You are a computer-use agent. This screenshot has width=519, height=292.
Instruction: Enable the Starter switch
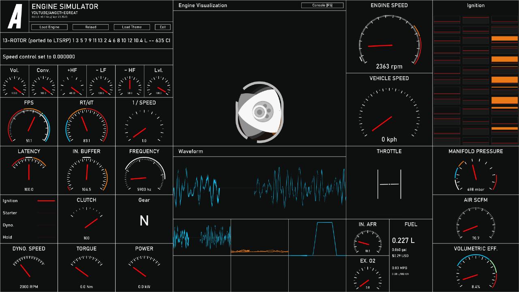click(x=46, y=213)
